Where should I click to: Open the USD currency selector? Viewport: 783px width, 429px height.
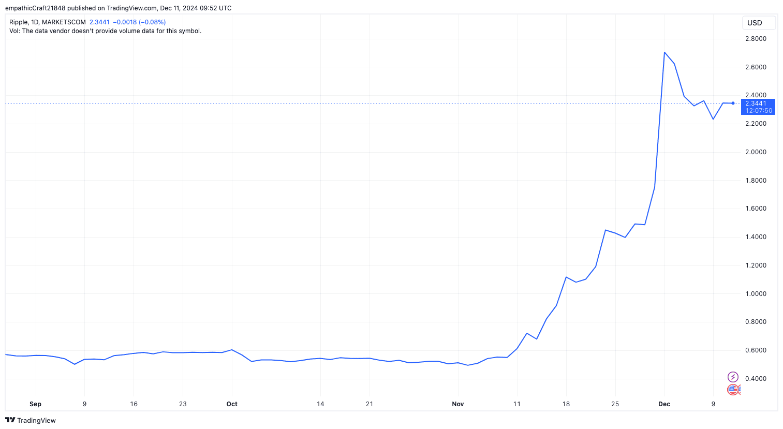click(x=759, y=23)
